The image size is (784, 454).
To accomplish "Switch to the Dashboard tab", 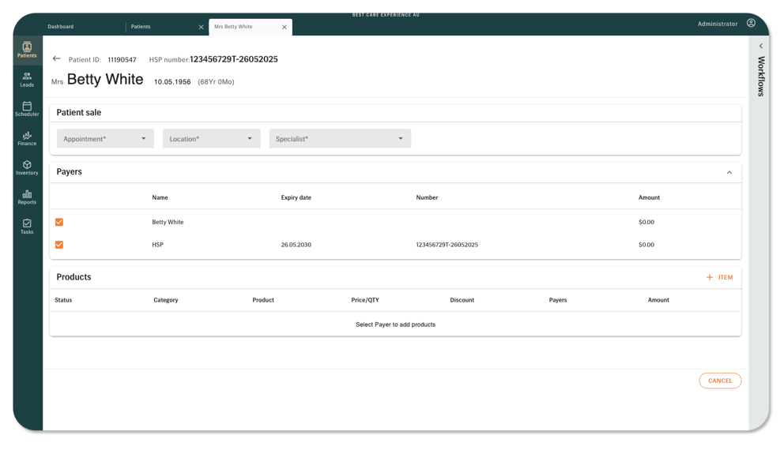I will [61, 27].
